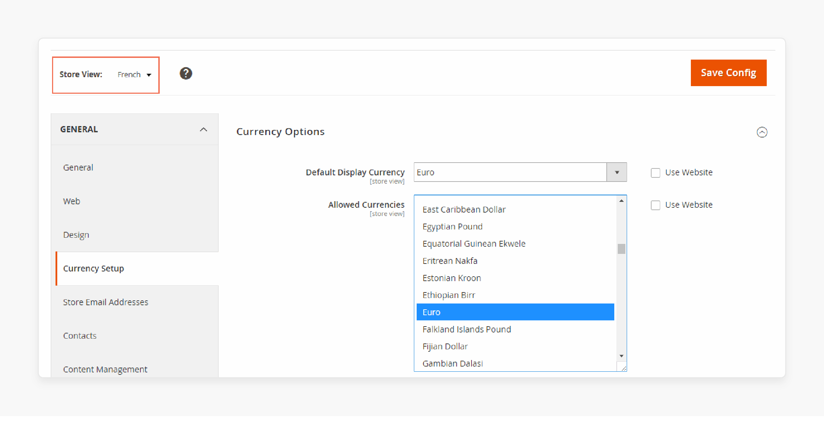
Task: Open Store Email Addresses tab
Action: tap(106, 302)
